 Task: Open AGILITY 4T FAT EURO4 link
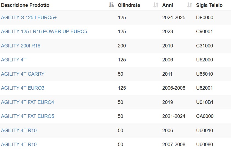(x=27, y=102)
